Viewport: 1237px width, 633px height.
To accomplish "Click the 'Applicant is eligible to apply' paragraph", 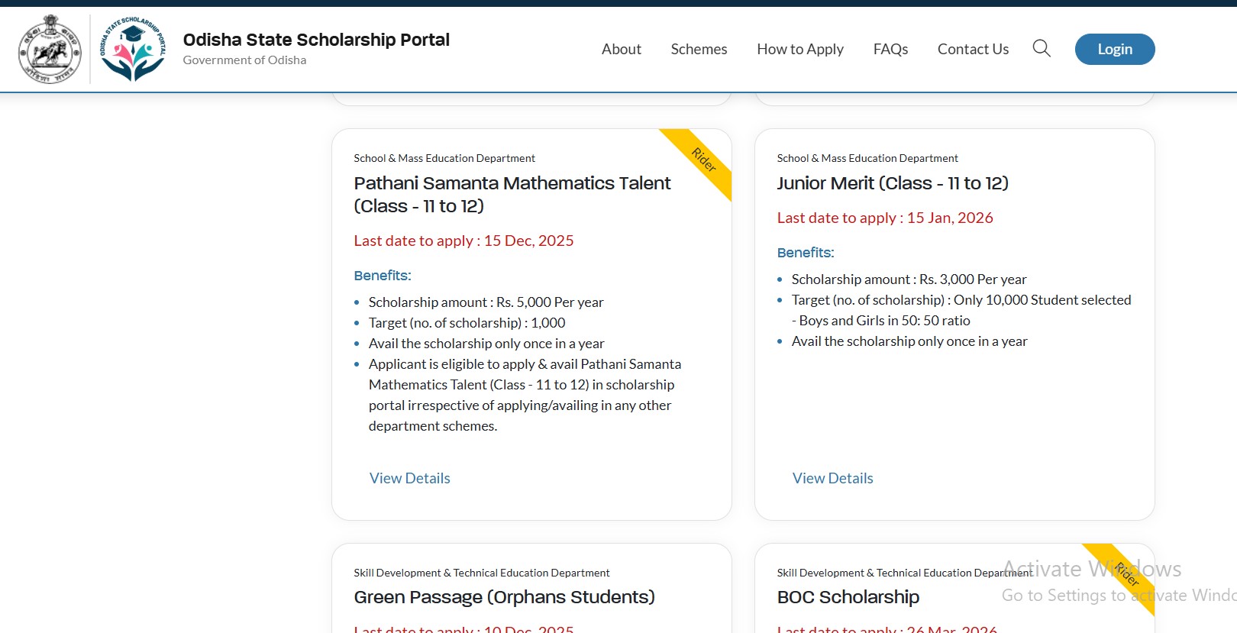I will point(525,395).
